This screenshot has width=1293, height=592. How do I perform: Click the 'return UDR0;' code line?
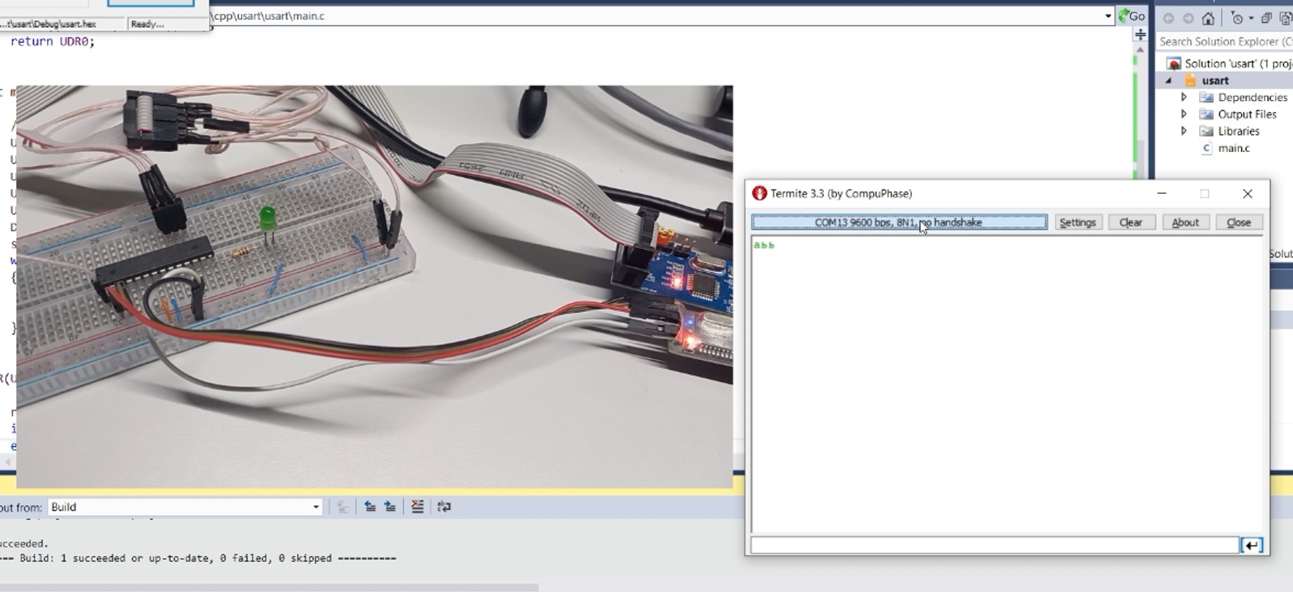pyautogui.click(x=52, y=41)
